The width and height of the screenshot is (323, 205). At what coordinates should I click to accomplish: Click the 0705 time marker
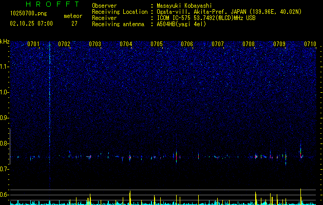(157, 44)
